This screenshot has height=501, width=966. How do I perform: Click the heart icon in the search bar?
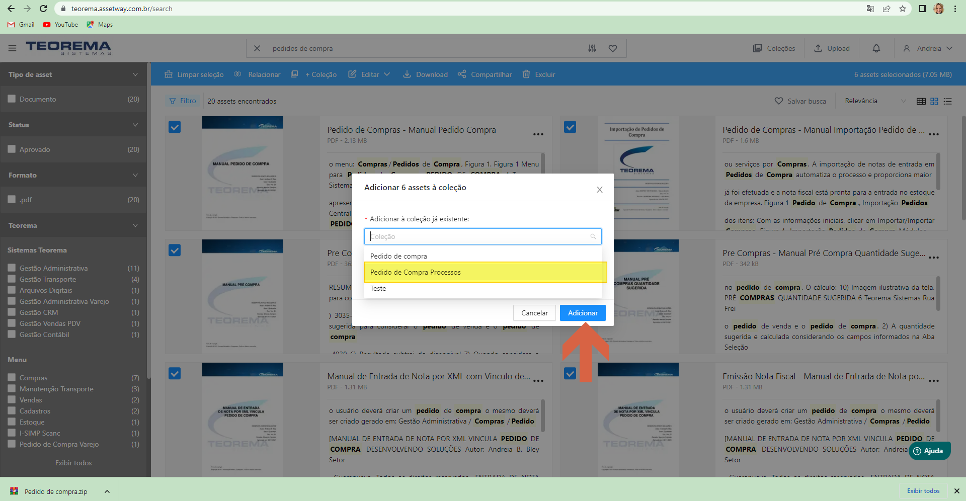pos(613,48)
